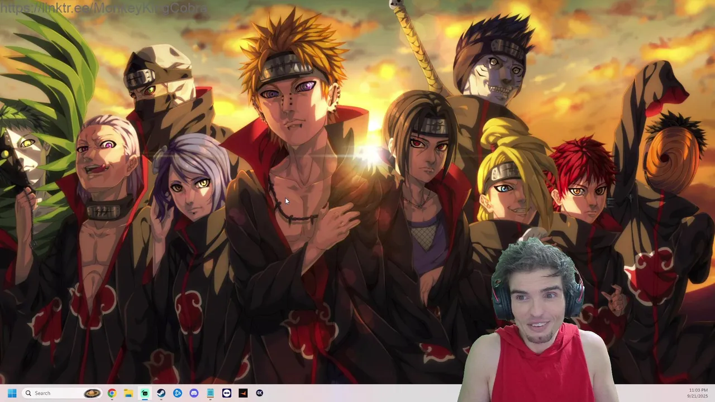Open the 4K app on the taskbar
The height and width of the screenshot is (402, 715).
(260, 393)
